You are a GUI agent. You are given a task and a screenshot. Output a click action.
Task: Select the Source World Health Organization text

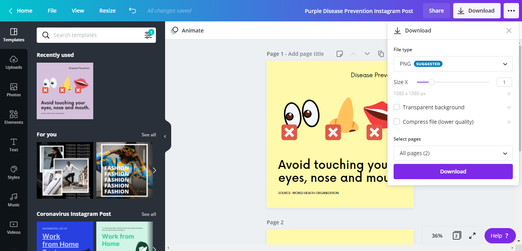pyautogui.click(x=308, y=193)
